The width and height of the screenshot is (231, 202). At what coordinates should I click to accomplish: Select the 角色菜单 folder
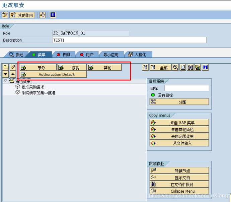tap(20, 81)
